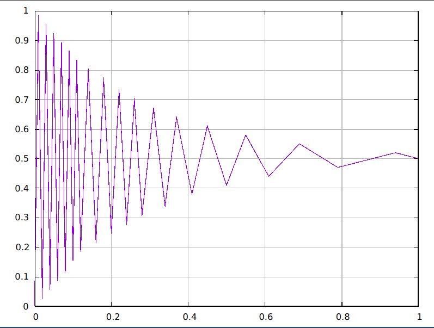Click the curve endpoint at the right border
The height and width of the screenshot is (328, 434).
(418, 158)
